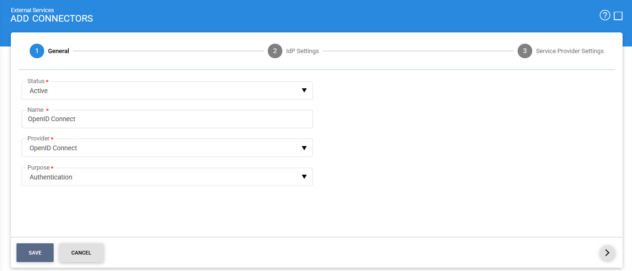Click the step 2 numbered circle
This screenshot has height=271, width=632.
pos(275,51)
